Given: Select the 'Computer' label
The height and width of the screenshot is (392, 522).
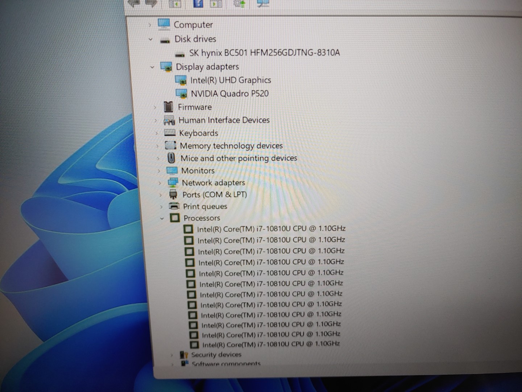Looking at the screenshot, I should tap(193, 25).
